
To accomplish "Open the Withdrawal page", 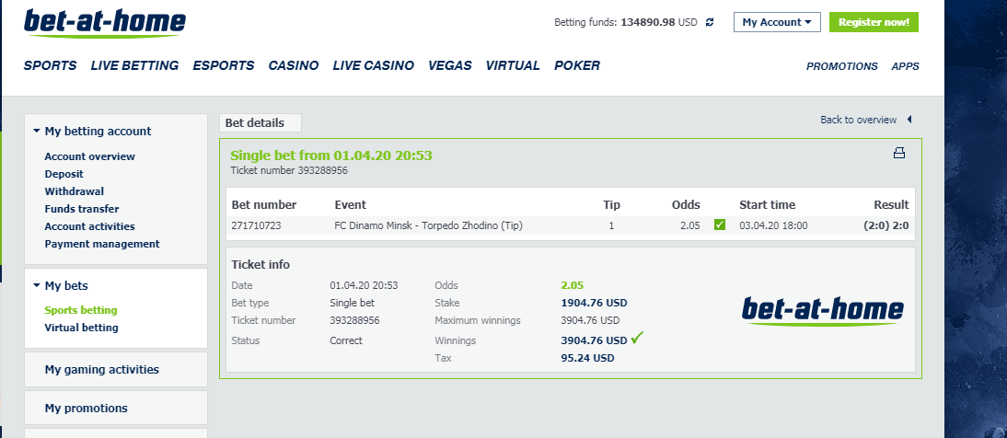I will pyautogui.click(x=74, y=190).
